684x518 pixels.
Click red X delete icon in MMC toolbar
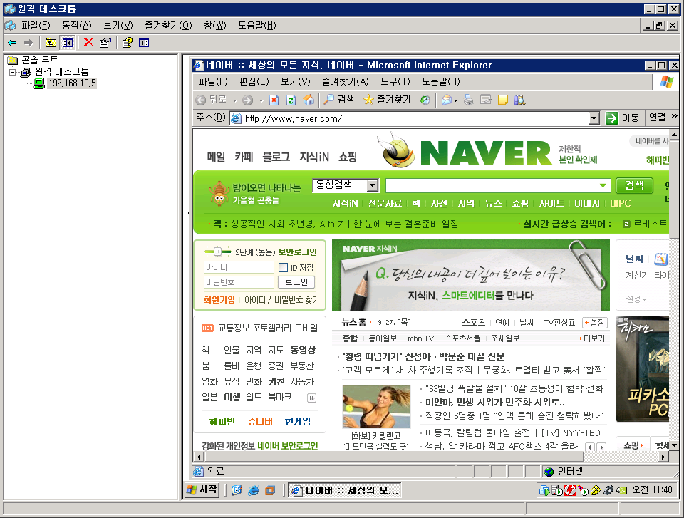click(x=88, y=42)
